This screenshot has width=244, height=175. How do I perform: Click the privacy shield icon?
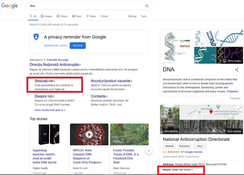(x=36, y=37)
